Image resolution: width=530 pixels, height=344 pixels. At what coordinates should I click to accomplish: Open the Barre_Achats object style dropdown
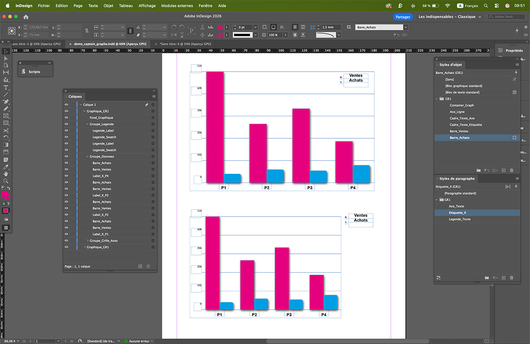(x=405, y=27)
